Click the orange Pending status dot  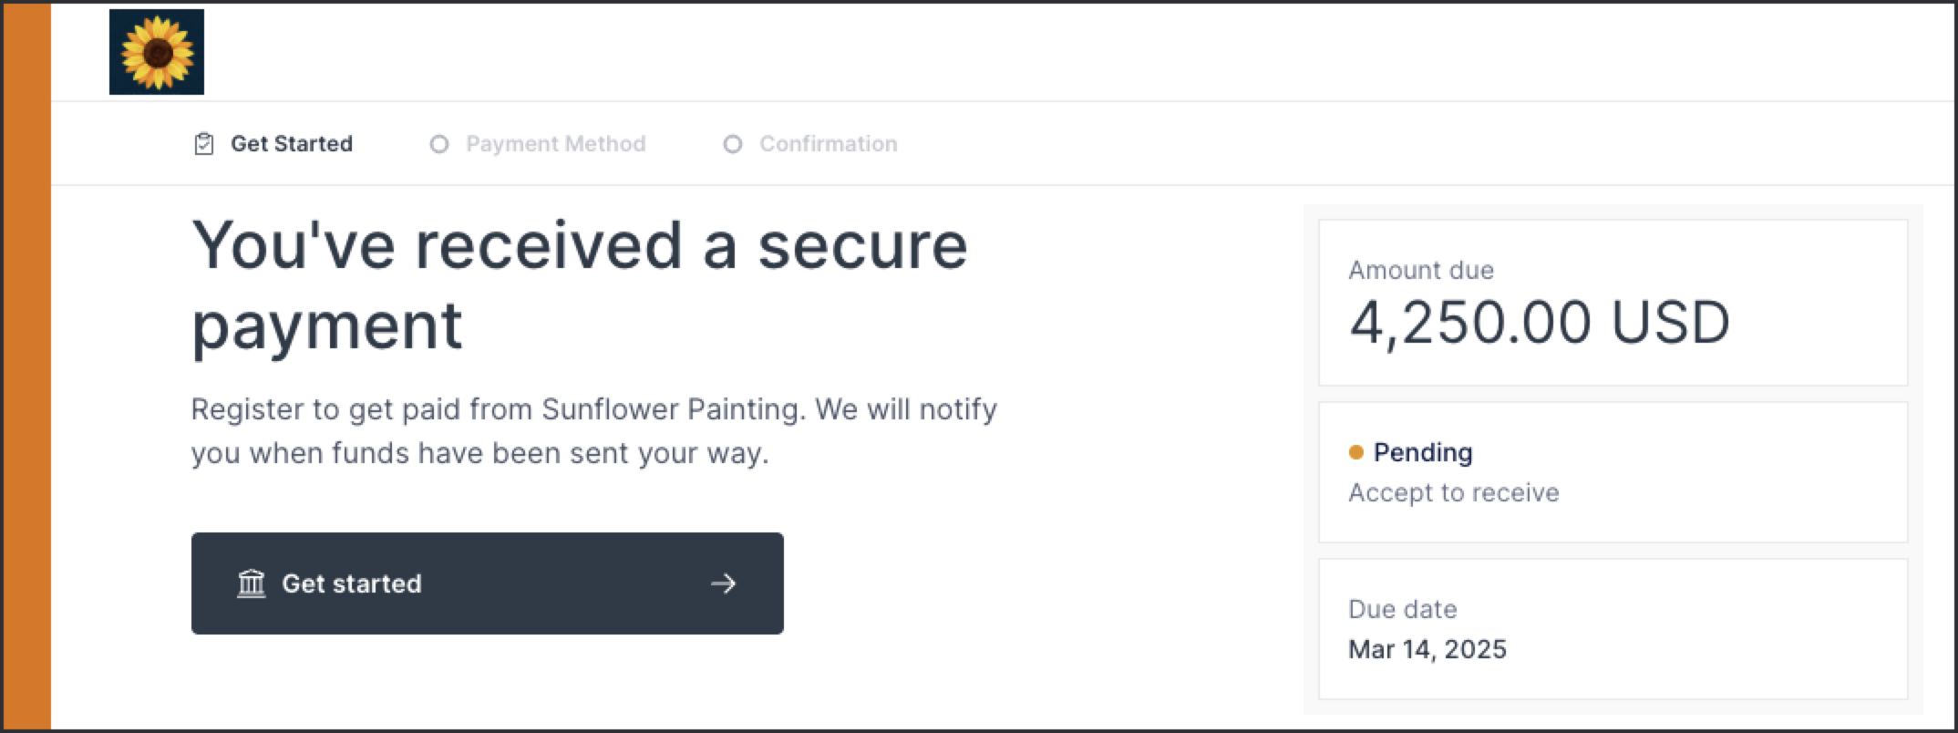pos(1355,452)
